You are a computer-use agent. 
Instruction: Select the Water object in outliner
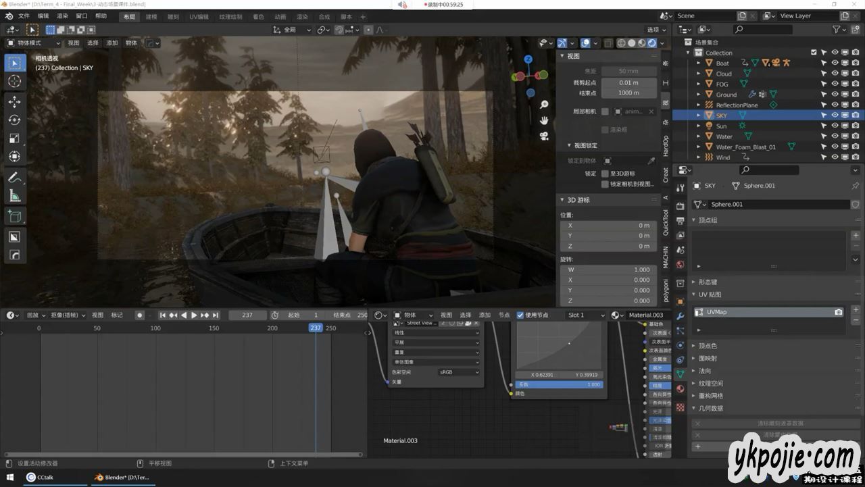click(724, 136)
